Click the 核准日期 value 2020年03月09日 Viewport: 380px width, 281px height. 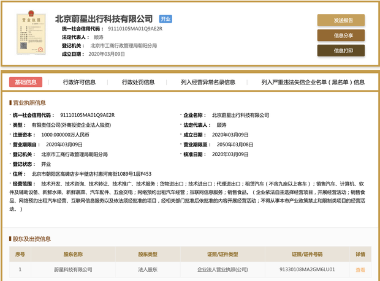point(230,154)
